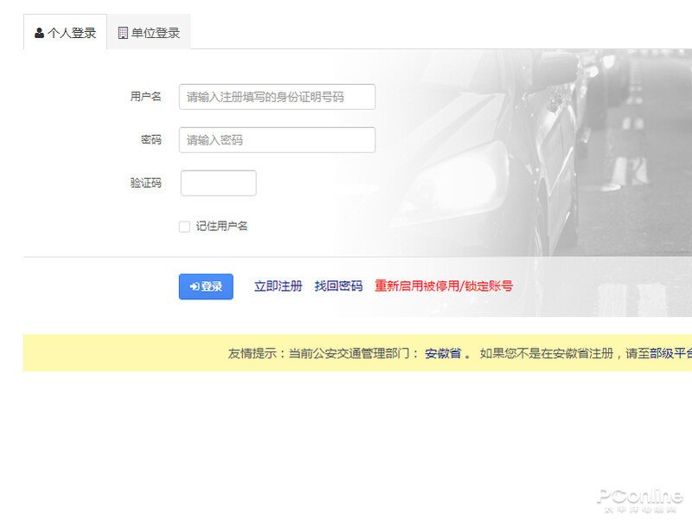Click into the 用户名 input field
This screenshot has height=520, width=692.
point(277,96)
